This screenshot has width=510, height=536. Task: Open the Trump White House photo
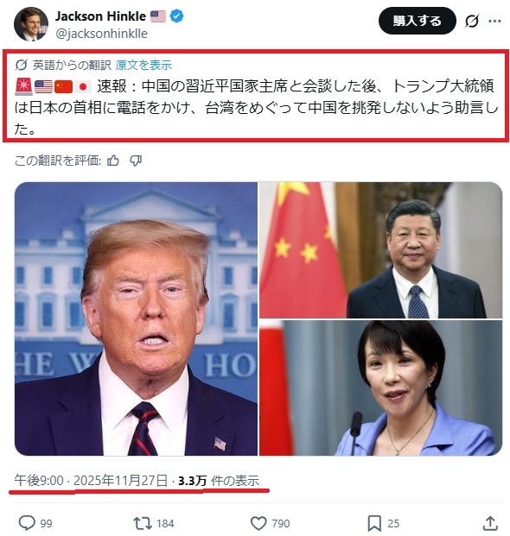click(x=136, y=318)
